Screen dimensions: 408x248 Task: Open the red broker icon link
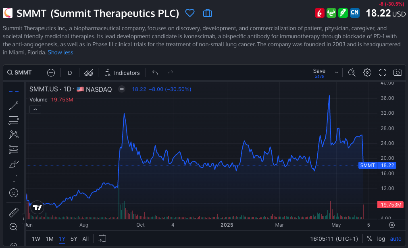tap(320, 13)
